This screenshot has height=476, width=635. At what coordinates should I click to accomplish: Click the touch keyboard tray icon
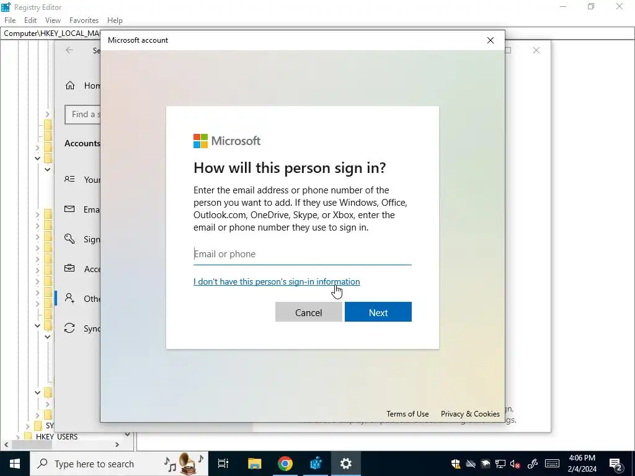552,464
